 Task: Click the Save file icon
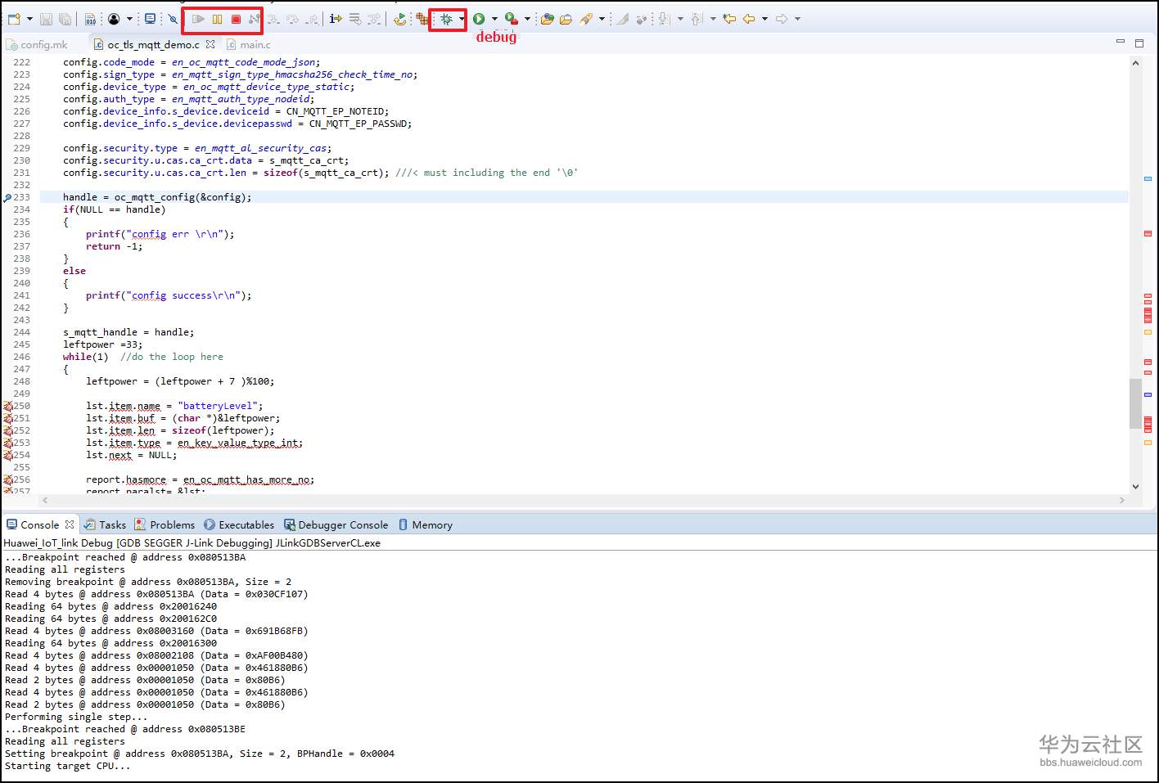pos(47,18)
